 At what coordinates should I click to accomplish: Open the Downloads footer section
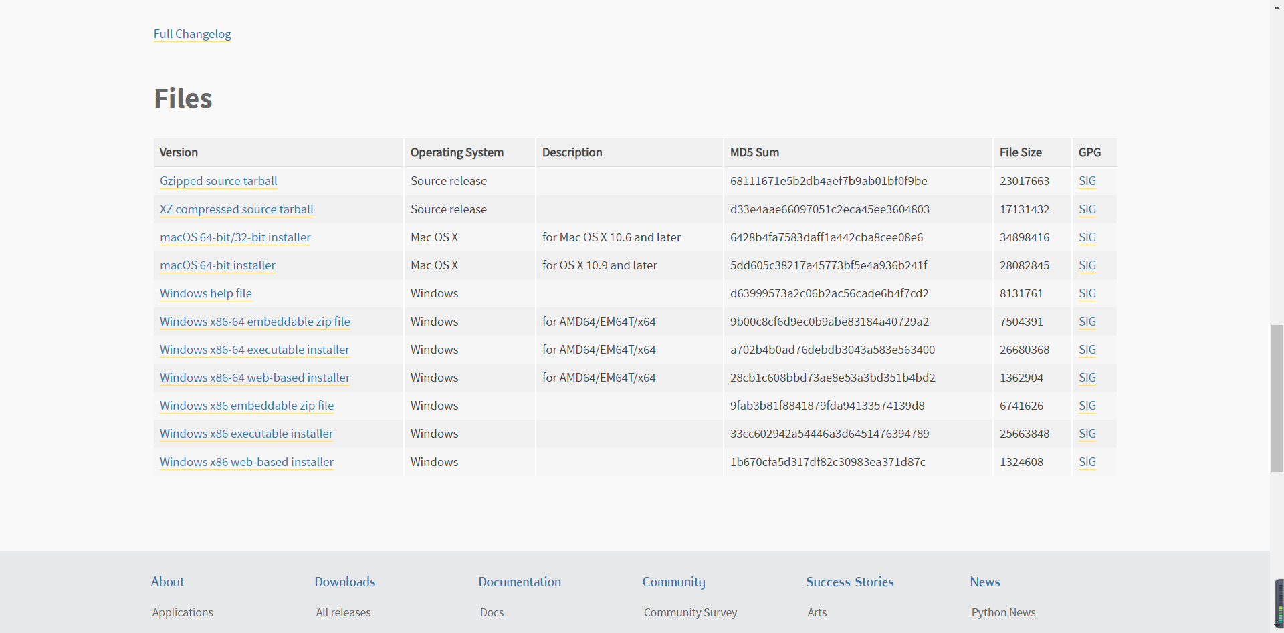click(x=345, y=582)
